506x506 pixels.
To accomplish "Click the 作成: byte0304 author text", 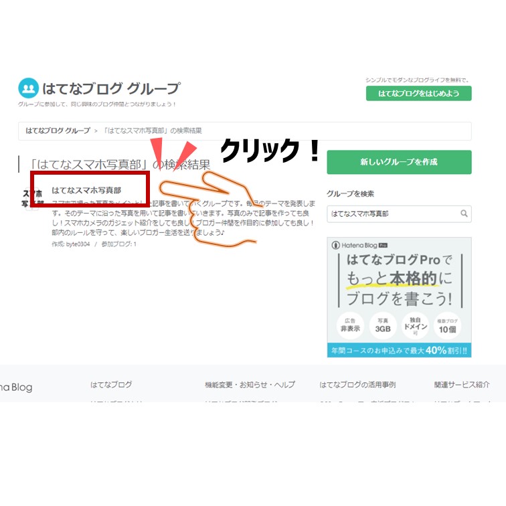I will pos(71,244).
